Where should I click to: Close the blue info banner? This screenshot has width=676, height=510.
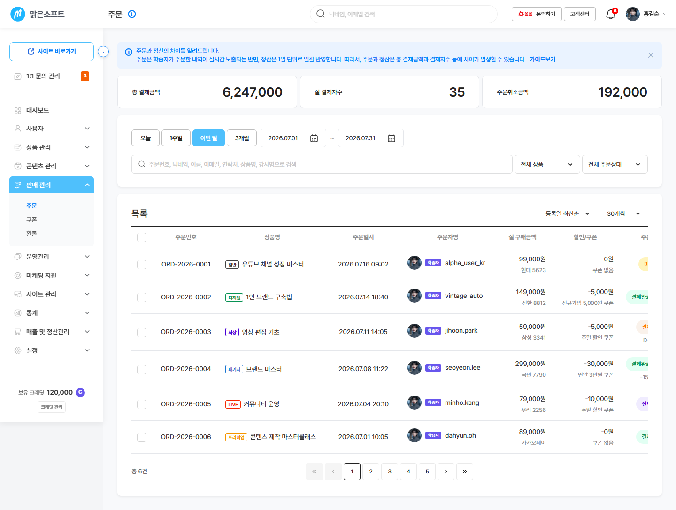(x=651, y=55)
